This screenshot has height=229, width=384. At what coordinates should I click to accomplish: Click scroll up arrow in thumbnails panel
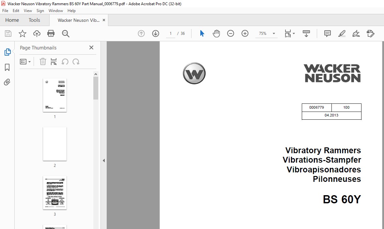coord(96,74)
